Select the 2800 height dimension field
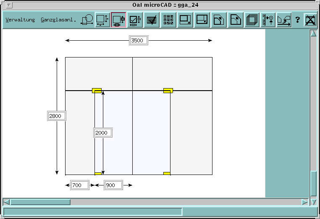 [x=57, y=116]
